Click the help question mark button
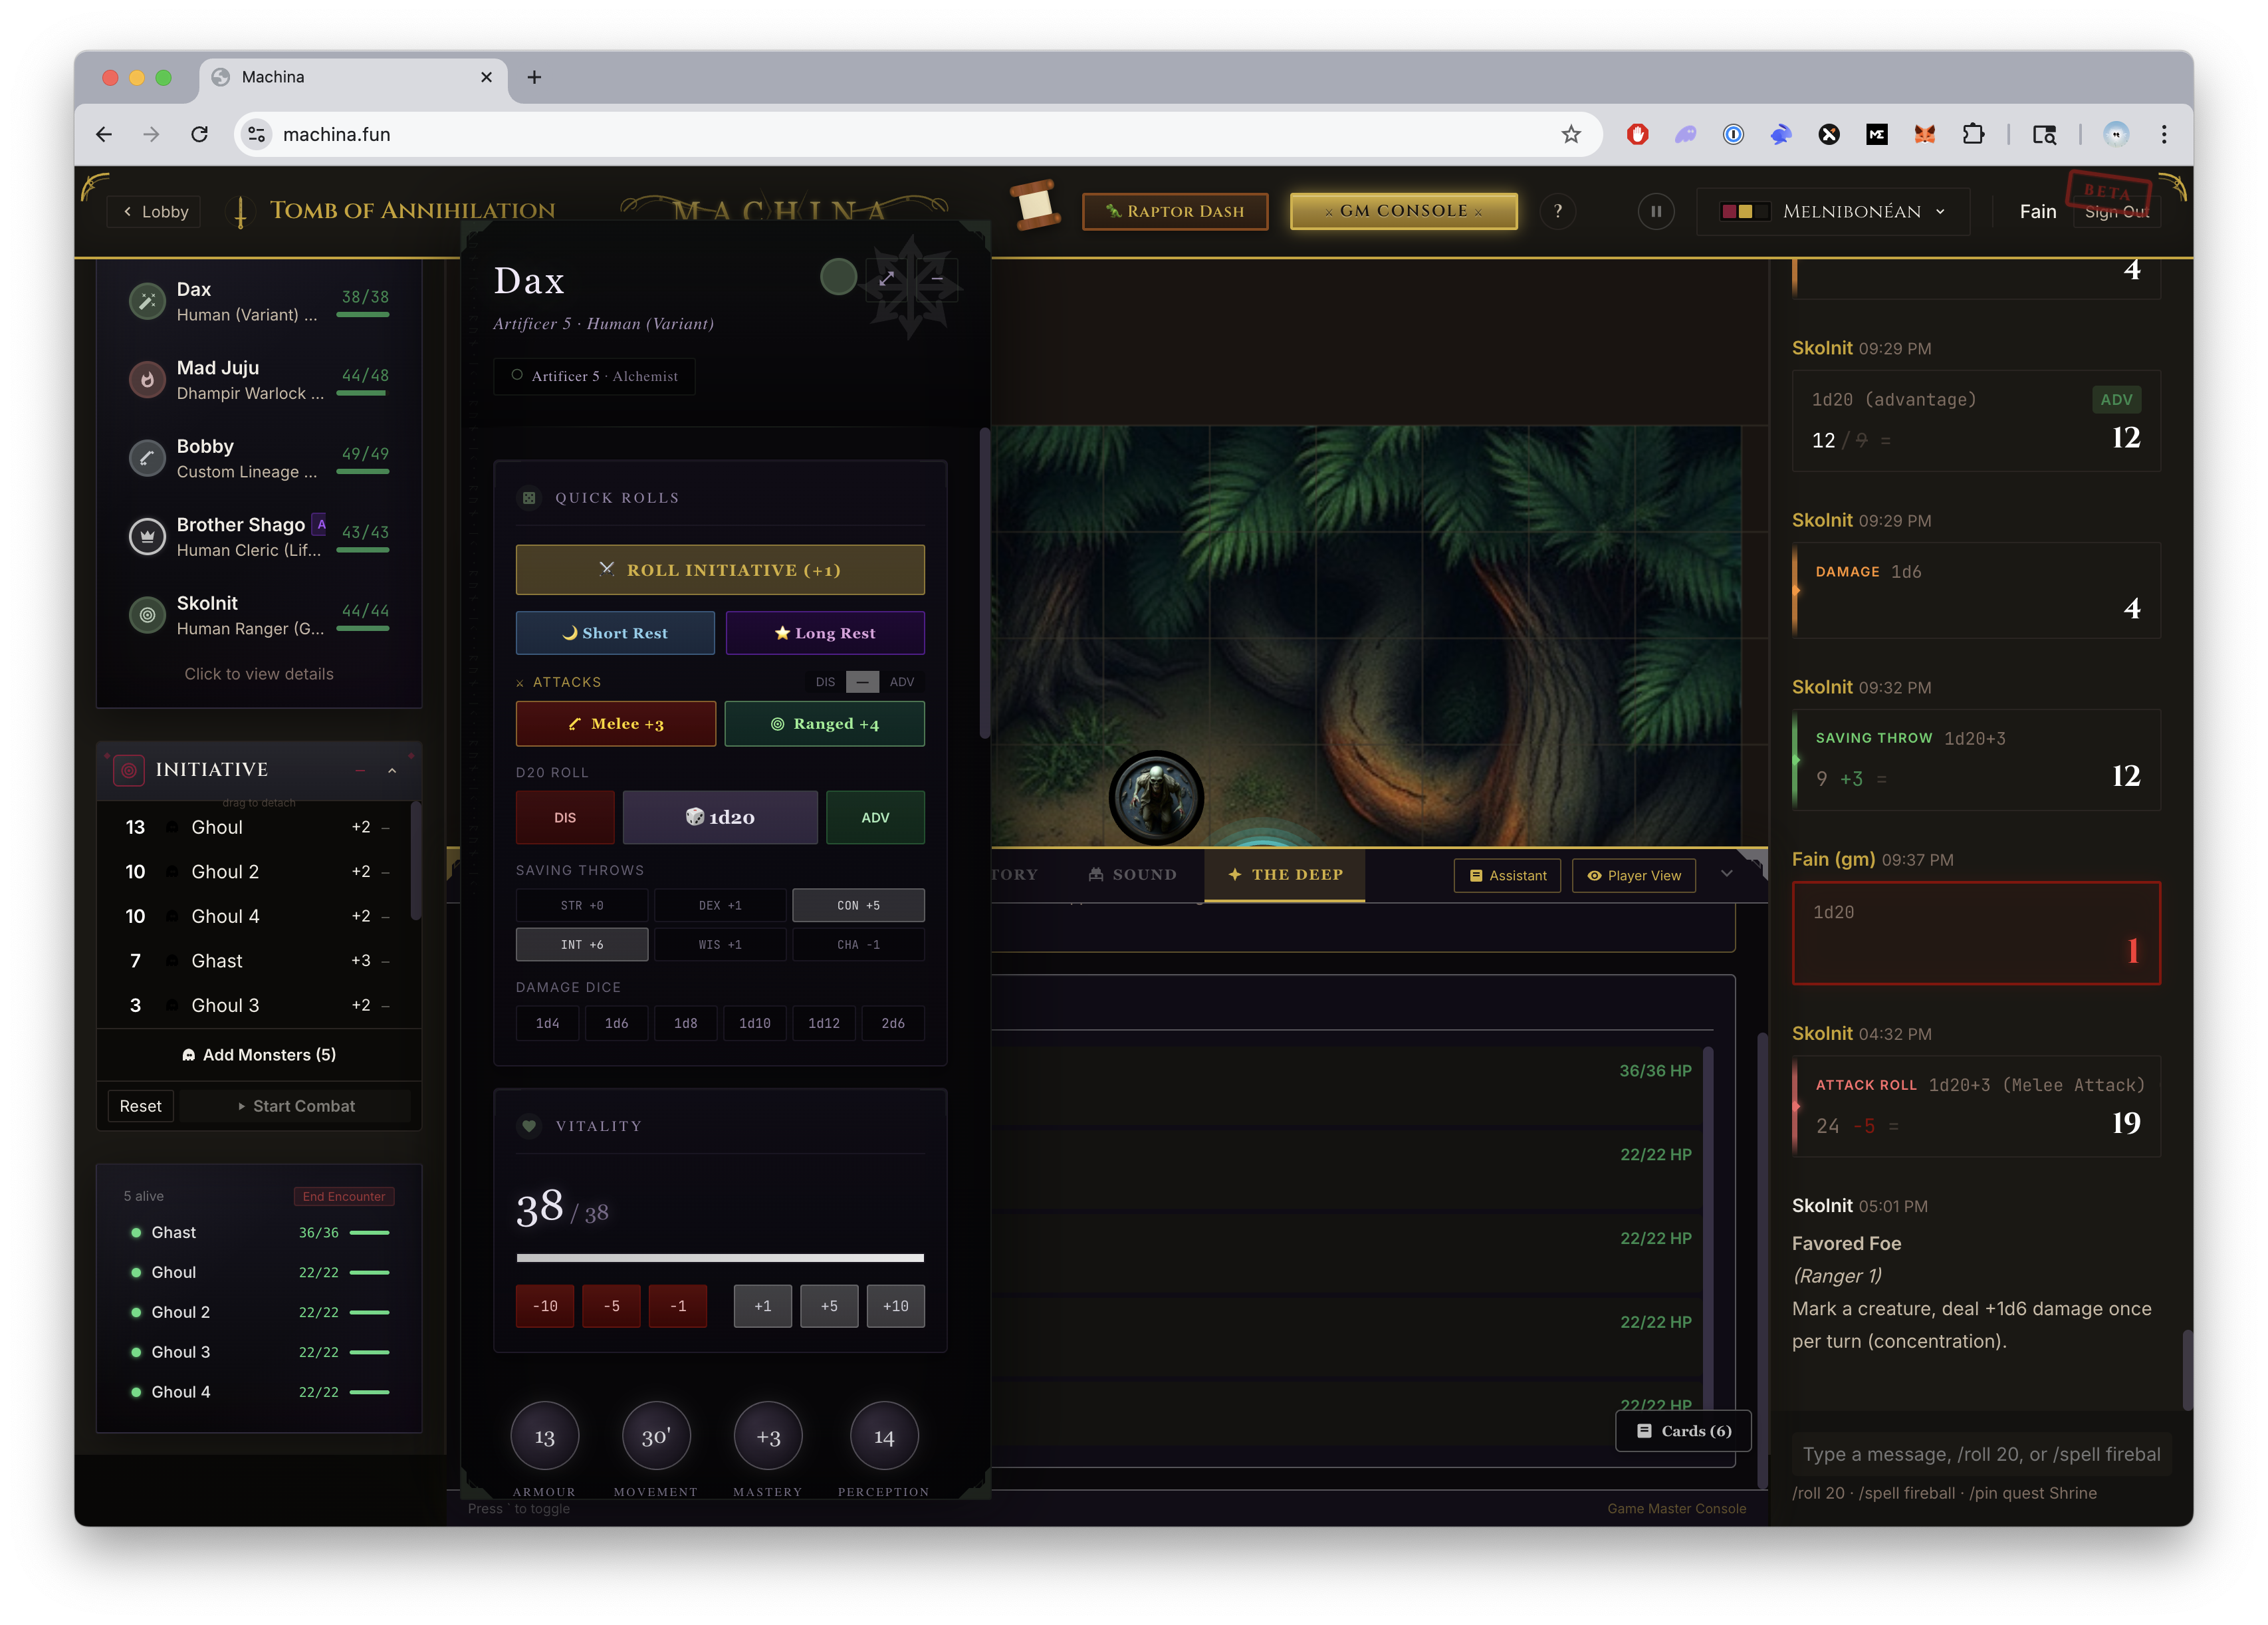Image resolution: width=2268 pixels, height=1625 pixels. pos(1557,211)
